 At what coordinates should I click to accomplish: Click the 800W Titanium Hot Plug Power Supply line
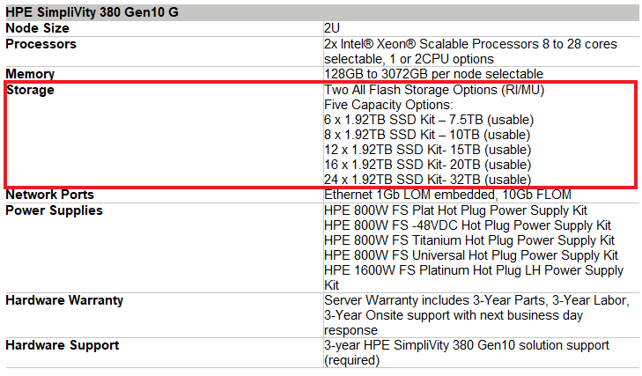469,240
